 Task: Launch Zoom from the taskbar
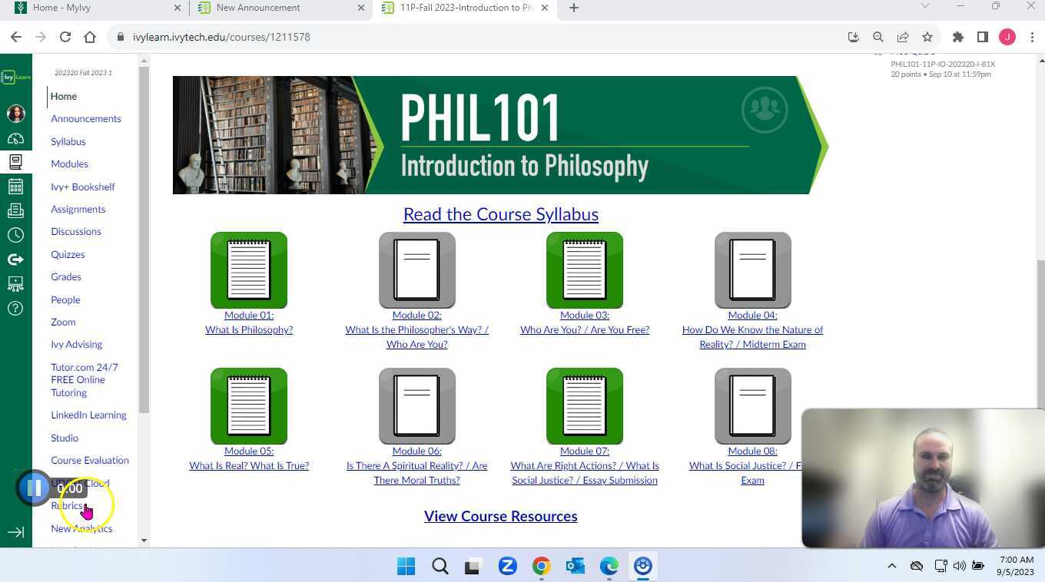click(507, 566)
